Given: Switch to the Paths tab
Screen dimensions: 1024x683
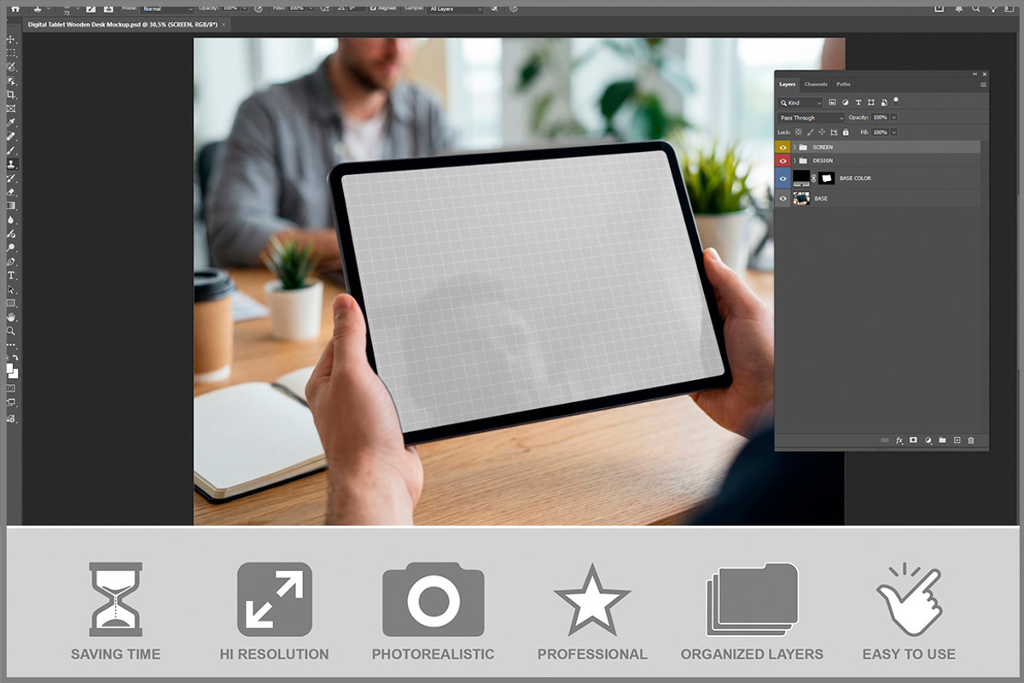Looking at the screenshot, I should [843, 85].
